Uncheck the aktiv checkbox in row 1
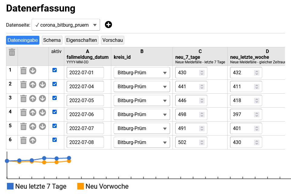This screenshot has height=194, width=291. (x=55, y=70)
